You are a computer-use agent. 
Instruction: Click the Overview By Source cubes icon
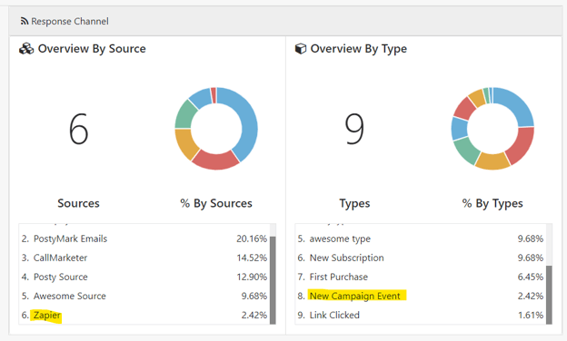26,49
